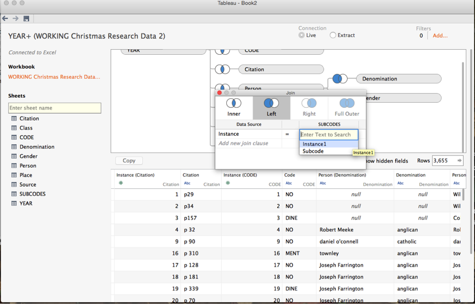The image size is (475, 304).
Task: Click the grid table icon beside SUBCODES
Action: (x=14, y=194)
